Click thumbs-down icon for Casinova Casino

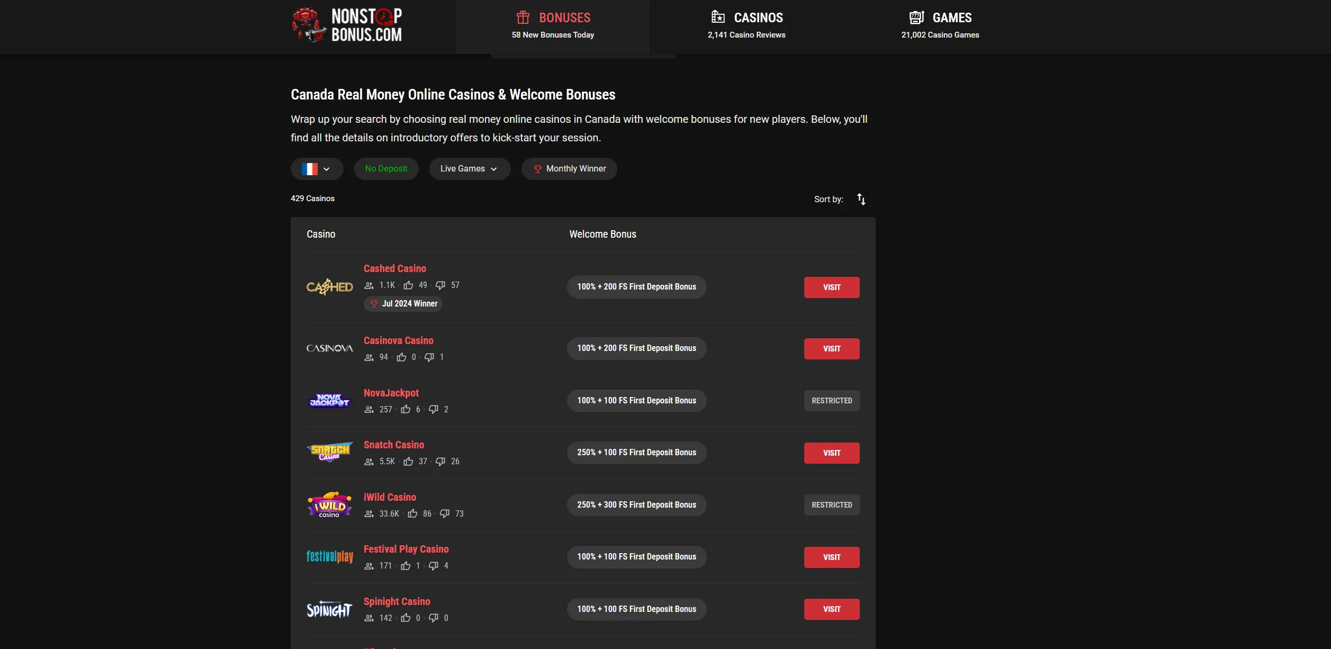(429, 357)
